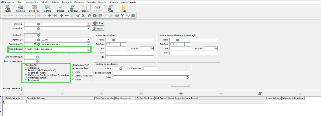The height and width of the screenshot is (116, 321).
Task: Remove record with main toolbar minus
Action: [66, 15]
